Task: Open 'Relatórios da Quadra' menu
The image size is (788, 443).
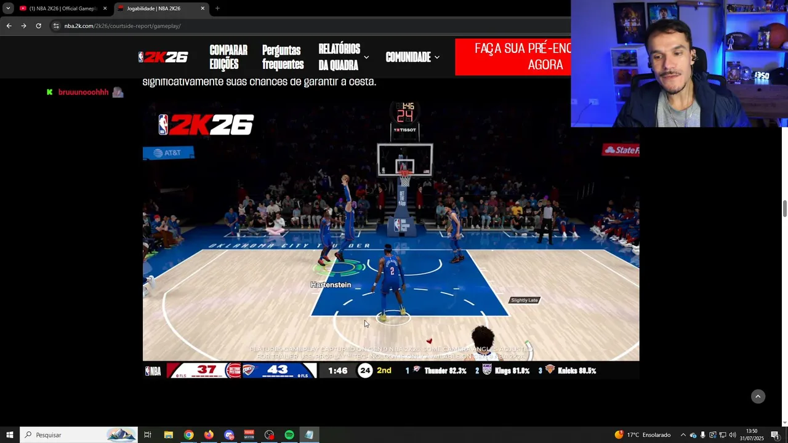Action: (339, 57)
